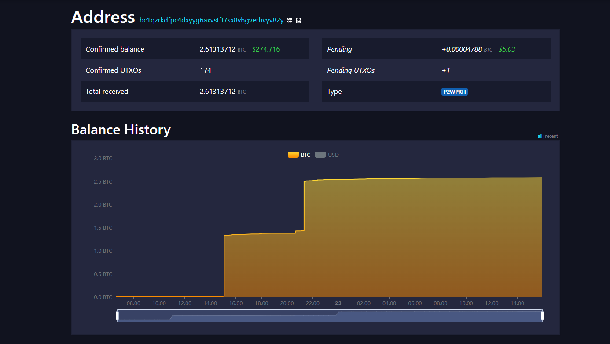Screen dimensions: 610x344
Task: Grab the left handle of chart range slider
Action: [x=118, y=315]
